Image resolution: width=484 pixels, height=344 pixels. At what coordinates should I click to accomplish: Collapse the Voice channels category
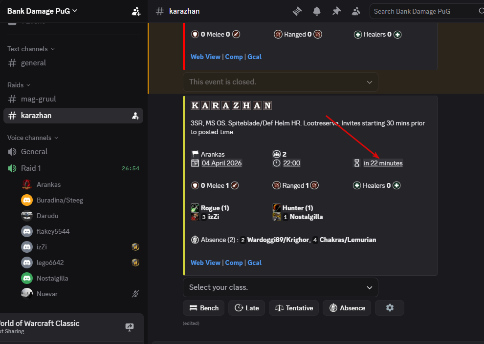pyautogui.click(x=32, y=138)
